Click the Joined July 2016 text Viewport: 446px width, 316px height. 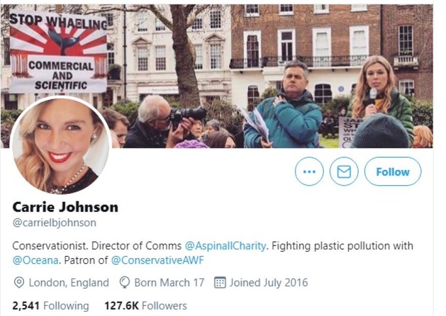coord(268,283)
